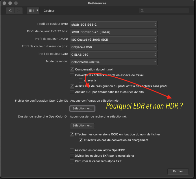196x179 pixels.
Task: Go forward with the right arrow button
Action: 19,10
